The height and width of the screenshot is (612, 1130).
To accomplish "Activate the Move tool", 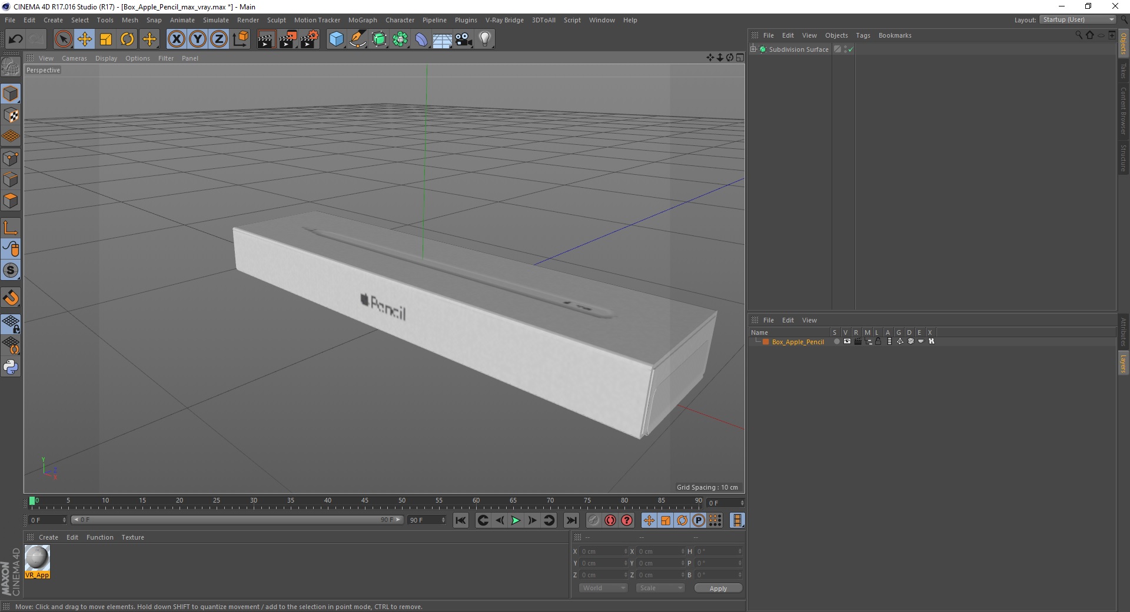I will pyautogui.click(x=84, y=39).
